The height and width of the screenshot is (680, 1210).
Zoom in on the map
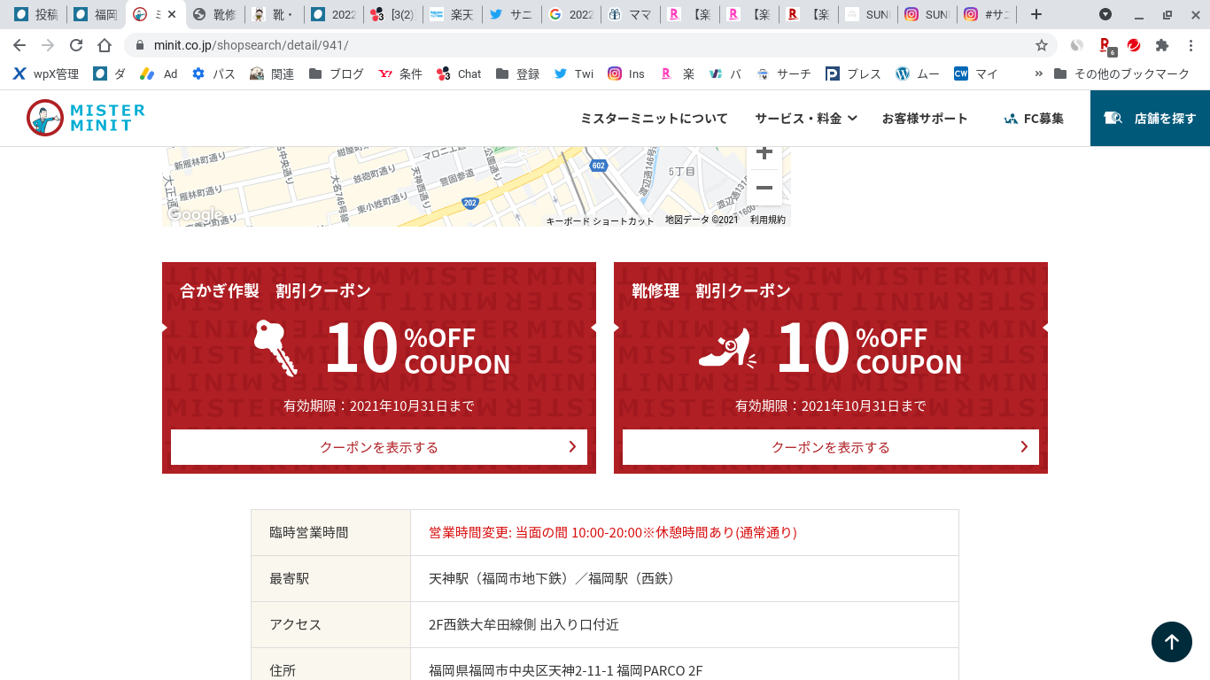point(764,153)
